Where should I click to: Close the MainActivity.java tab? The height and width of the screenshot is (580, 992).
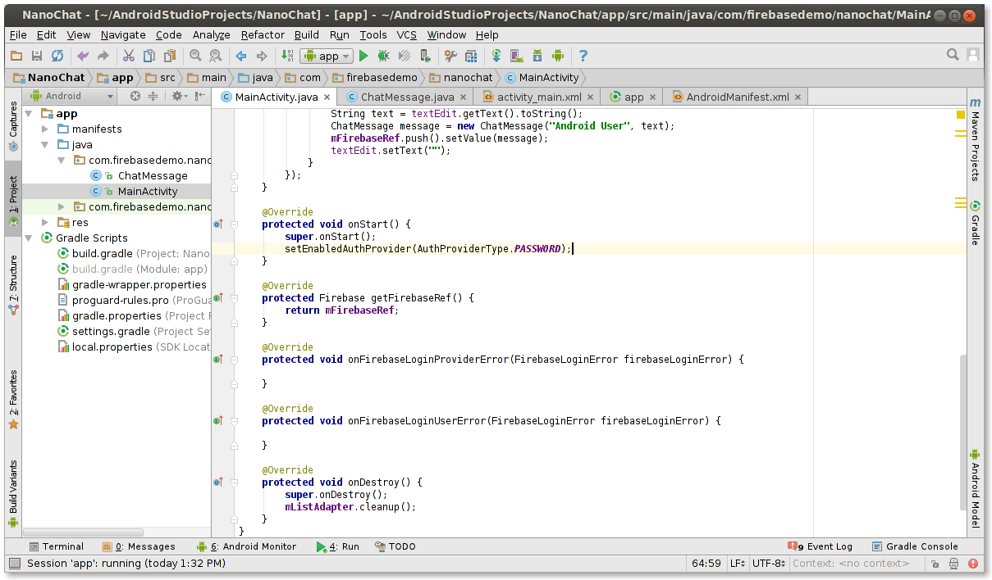click(327, 97)
